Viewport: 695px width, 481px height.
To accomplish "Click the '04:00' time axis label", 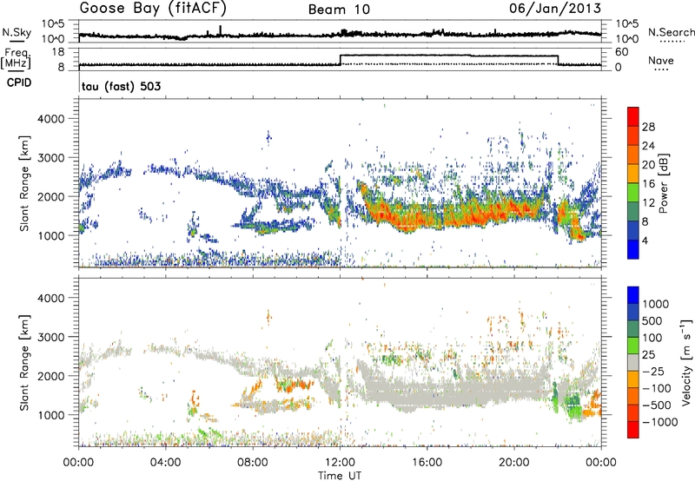I will click(x=166, y=462).
